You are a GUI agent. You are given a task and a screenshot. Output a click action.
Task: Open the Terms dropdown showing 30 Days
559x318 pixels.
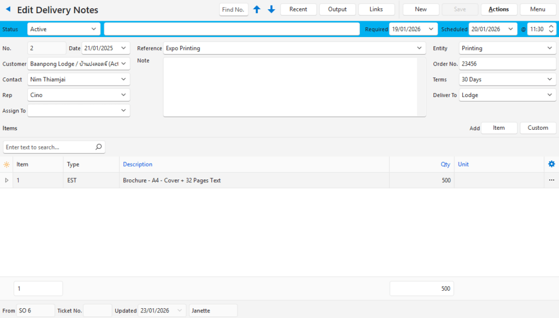[x=549, y=80]
